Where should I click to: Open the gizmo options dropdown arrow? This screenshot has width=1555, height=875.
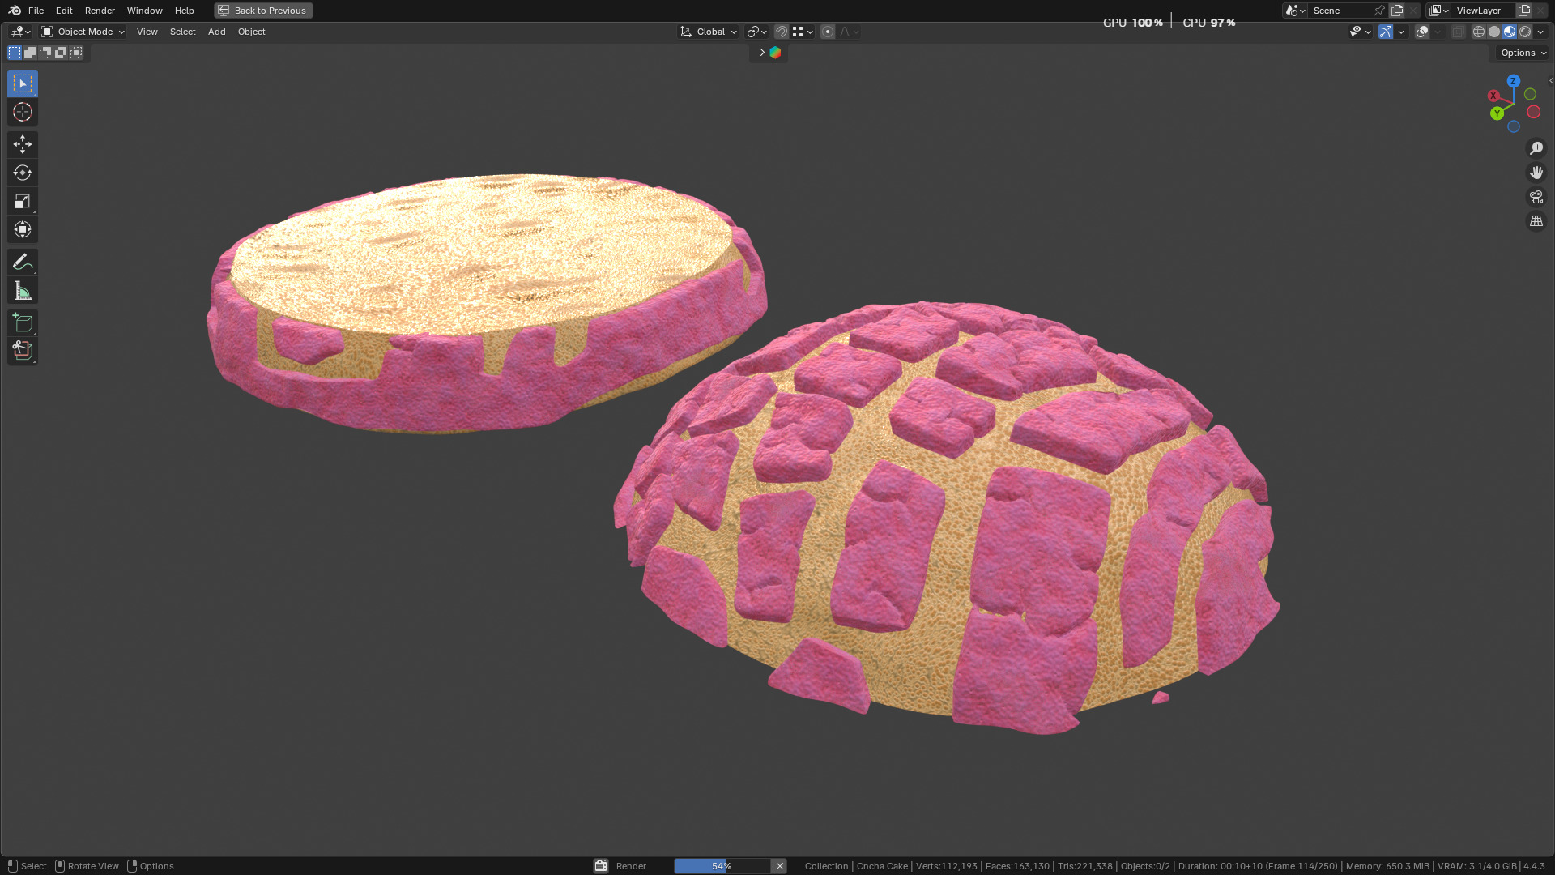[1401, 32]
